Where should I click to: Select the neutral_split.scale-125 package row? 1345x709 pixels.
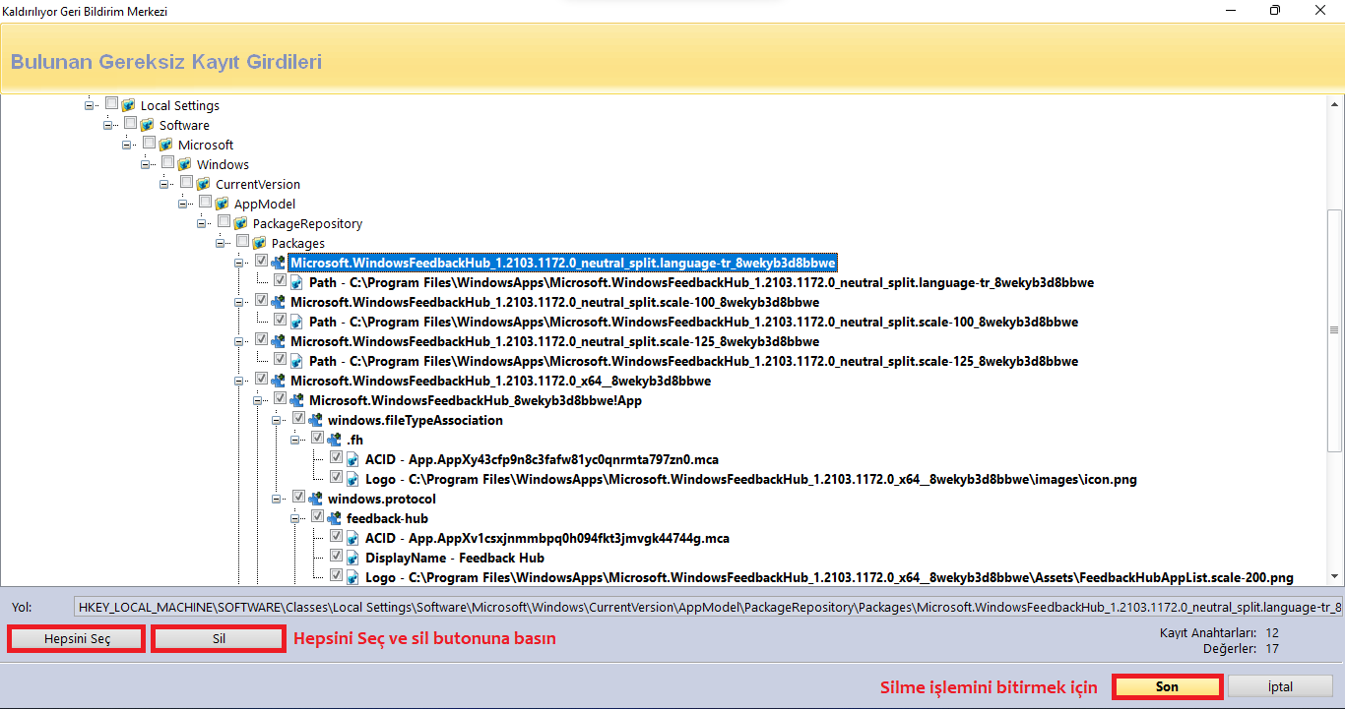point(554,341)
